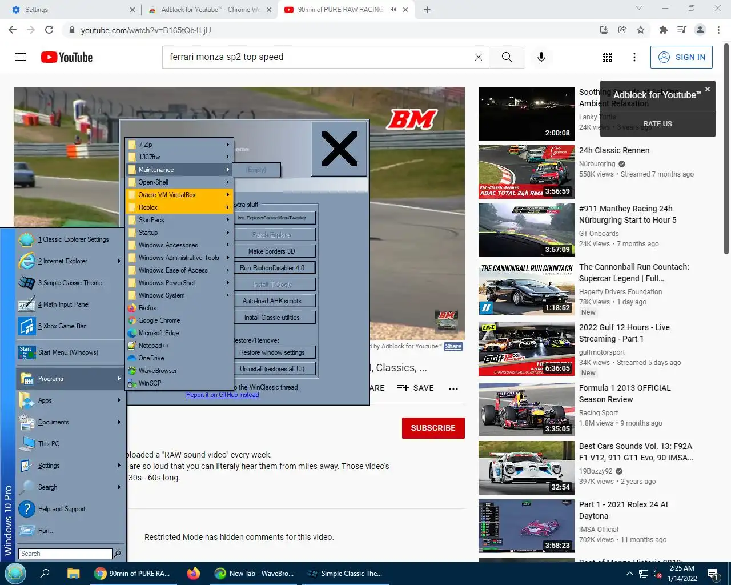Switch to the Adblock for Youtube tab
The height and width of the screenshot is (585, 731).
[210, 10]
